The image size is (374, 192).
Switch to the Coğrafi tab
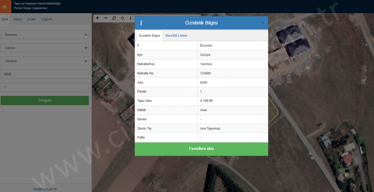point(46,19)
